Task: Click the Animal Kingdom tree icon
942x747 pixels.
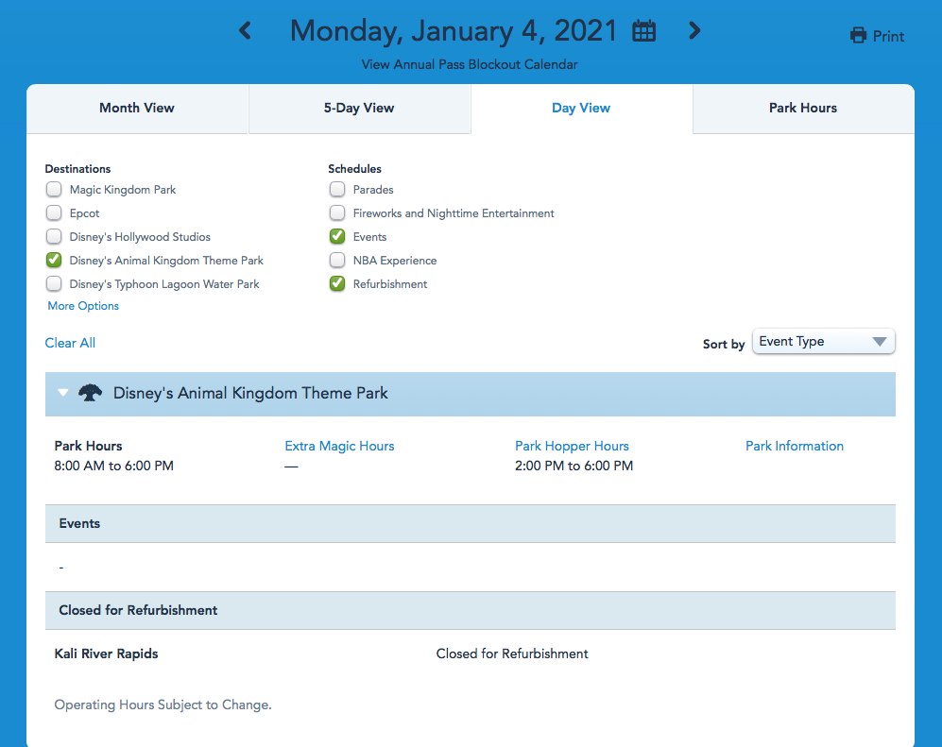Action: [x=90, y=393]
